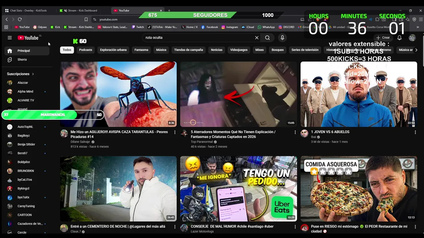This screenshot has width=424, height=238.
Task: Open the AutoTopNL subscription channel
Action: coord(27,127)
